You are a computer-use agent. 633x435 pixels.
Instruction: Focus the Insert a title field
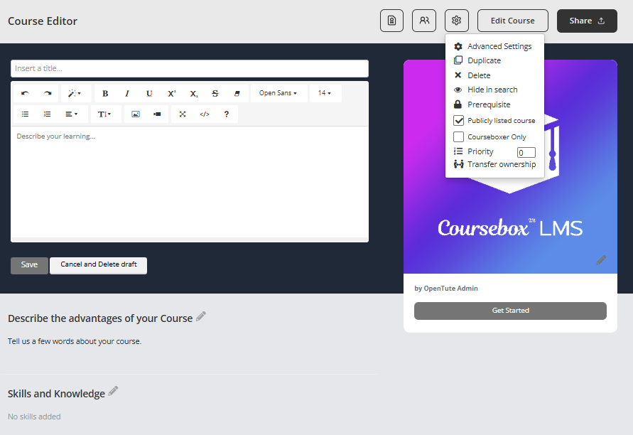click(190, 69)
